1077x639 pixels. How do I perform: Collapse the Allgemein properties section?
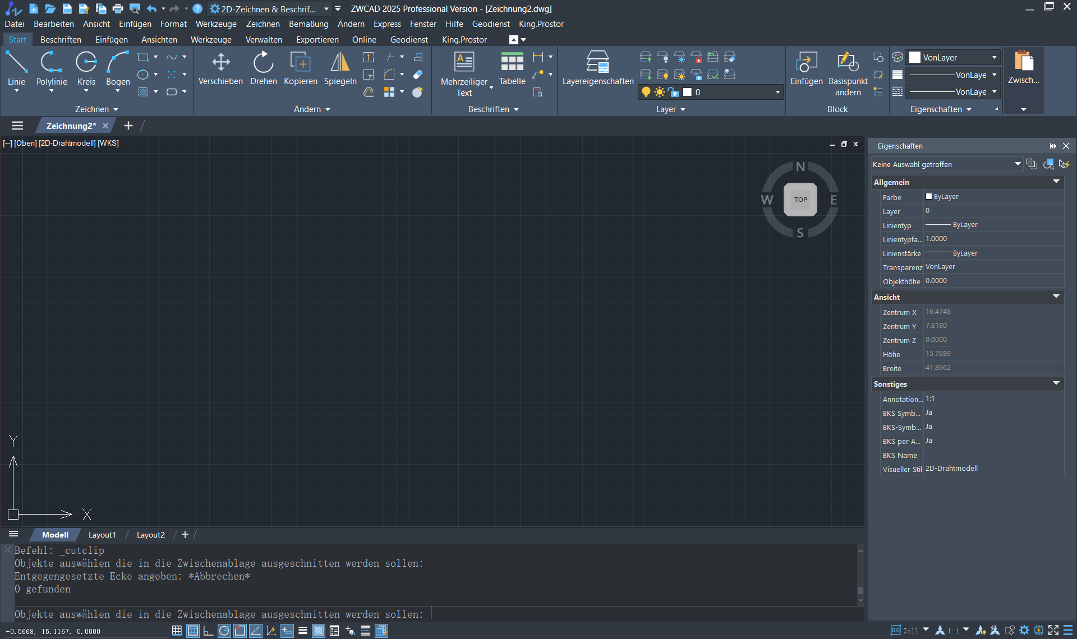(x=1056, y=182)
